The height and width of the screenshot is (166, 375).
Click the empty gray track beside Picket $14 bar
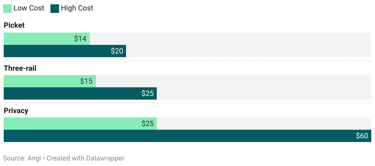click(231, 39)
